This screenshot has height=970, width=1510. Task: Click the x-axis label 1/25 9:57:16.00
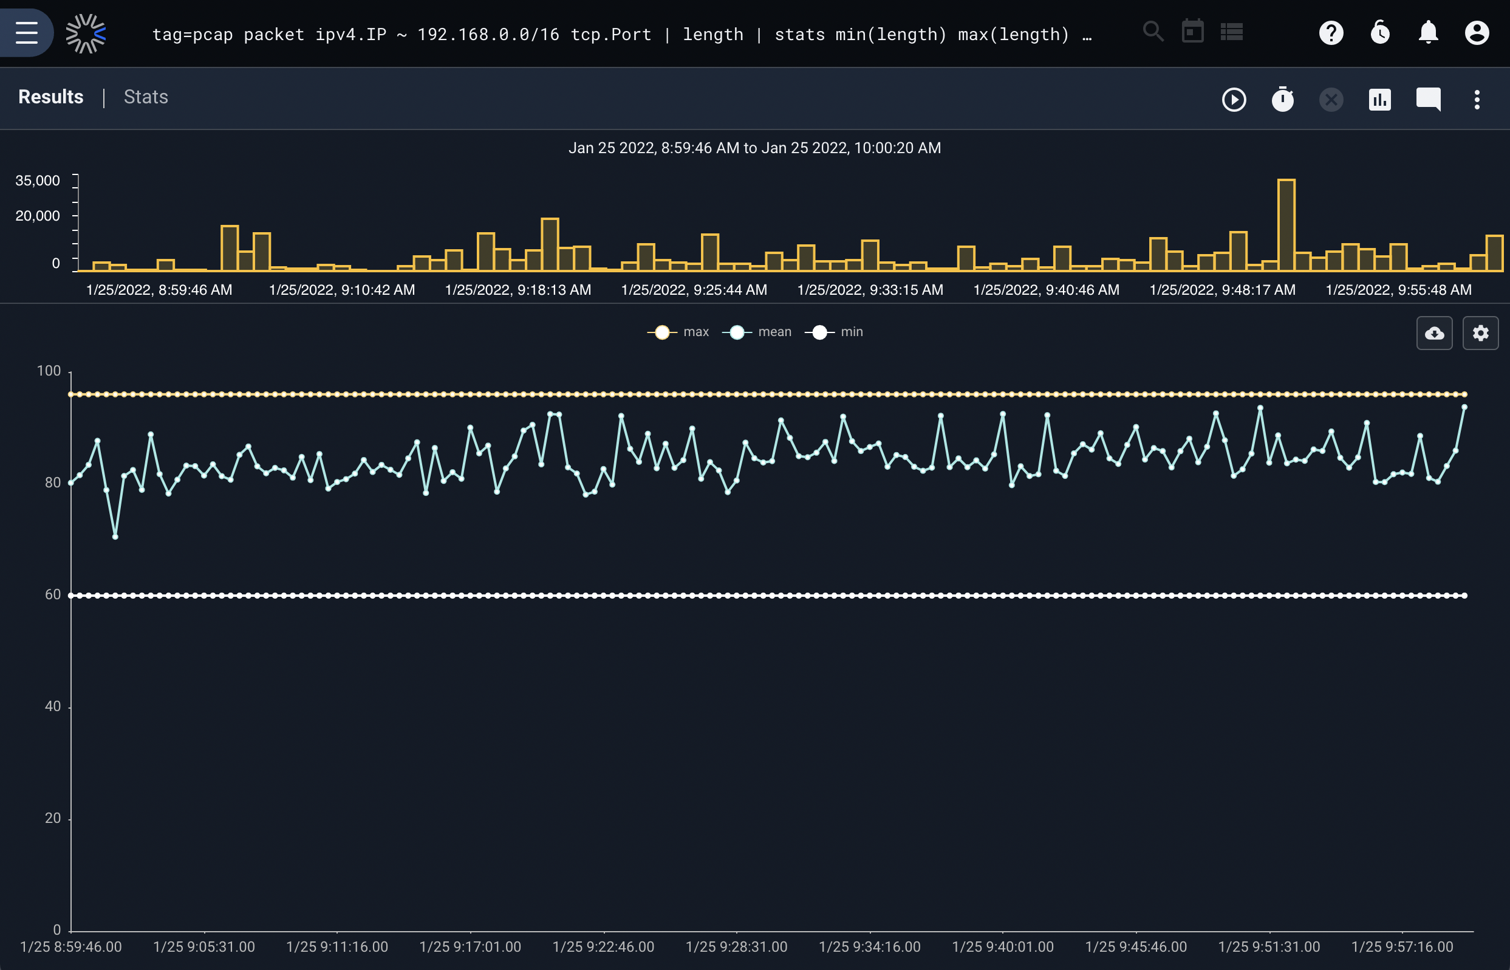point(1402,947)
